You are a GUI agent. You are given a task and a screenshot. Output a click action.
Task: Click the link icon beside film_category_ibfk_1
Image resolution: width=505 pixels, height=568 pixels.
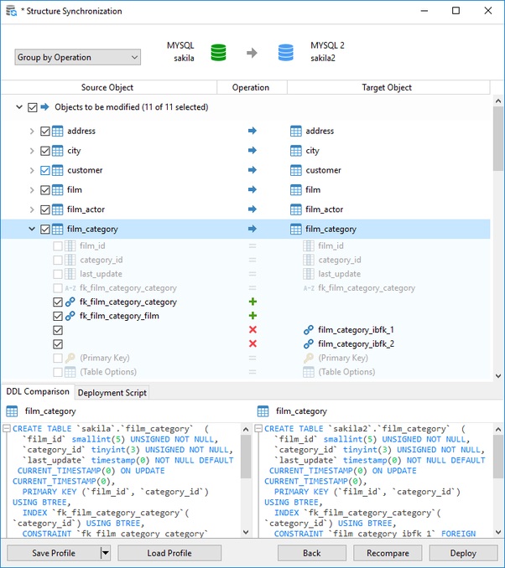tap(309, 329)
